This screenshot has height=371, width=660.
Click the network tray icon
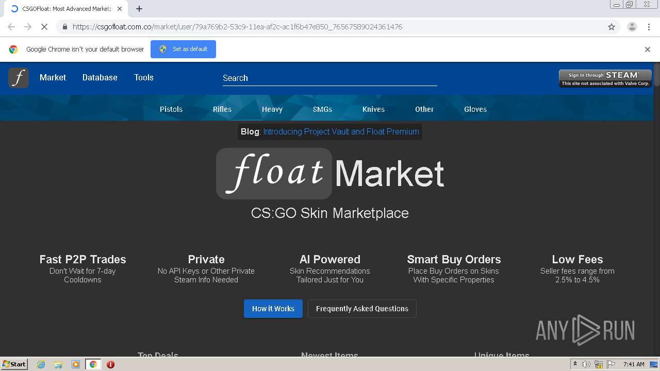pos(599,364)
